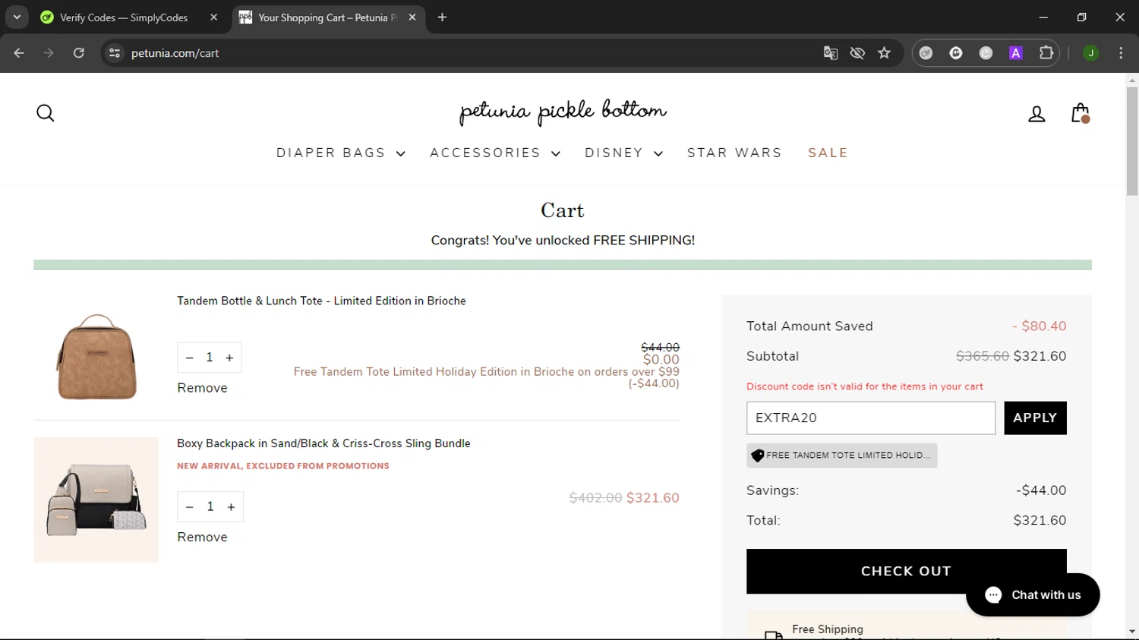Switch to the Verify Codes SimplyCodes tab
Image resolution: width=1139 pixels, height=640 pixels.
(124, 17)
